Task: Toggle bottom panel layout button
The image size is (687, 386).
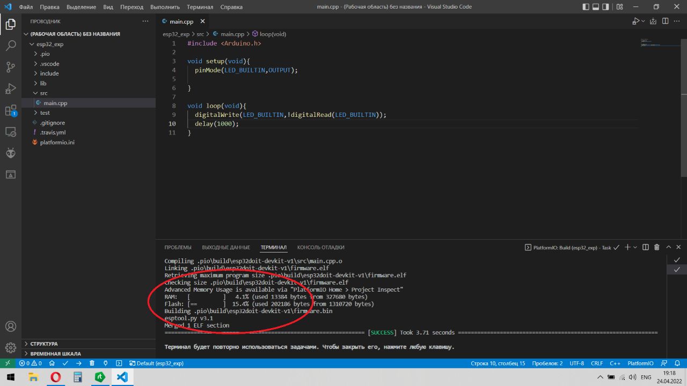Action: (596, 7)
